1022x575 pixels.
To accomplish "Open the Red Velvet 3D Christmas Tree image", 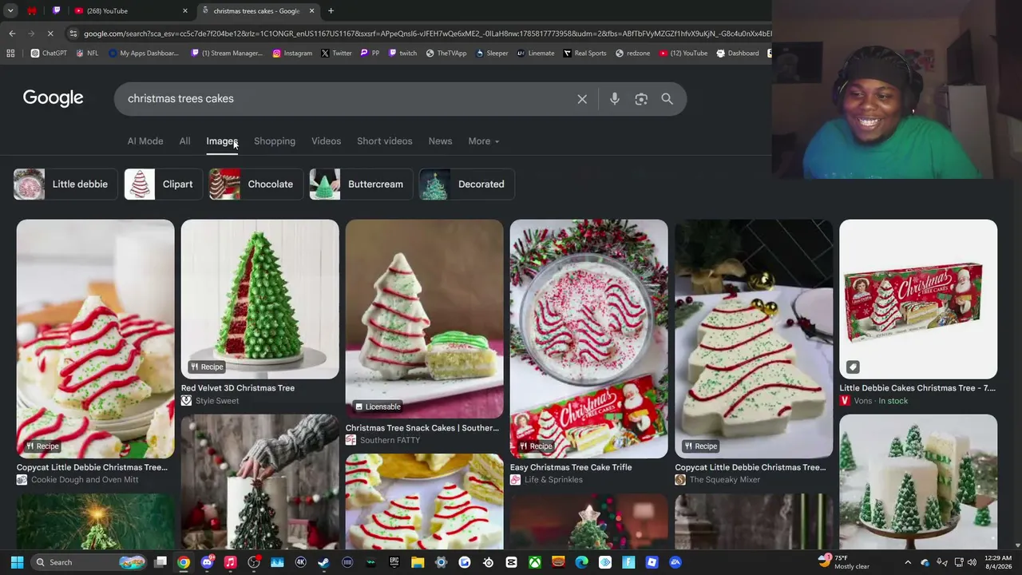I will pyautogui.click(x=259, y=299).
